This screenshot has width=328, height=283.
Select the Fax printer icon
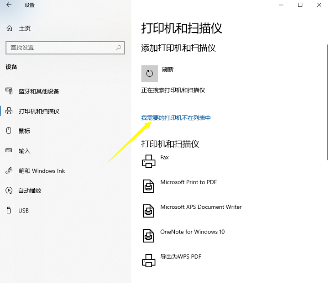pos(148,161)
